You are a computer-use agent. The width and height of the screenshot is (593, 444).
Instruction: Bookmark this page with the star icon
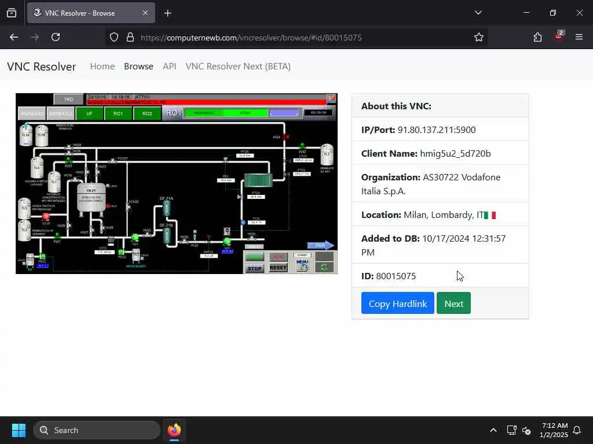[x=479, y=38]
